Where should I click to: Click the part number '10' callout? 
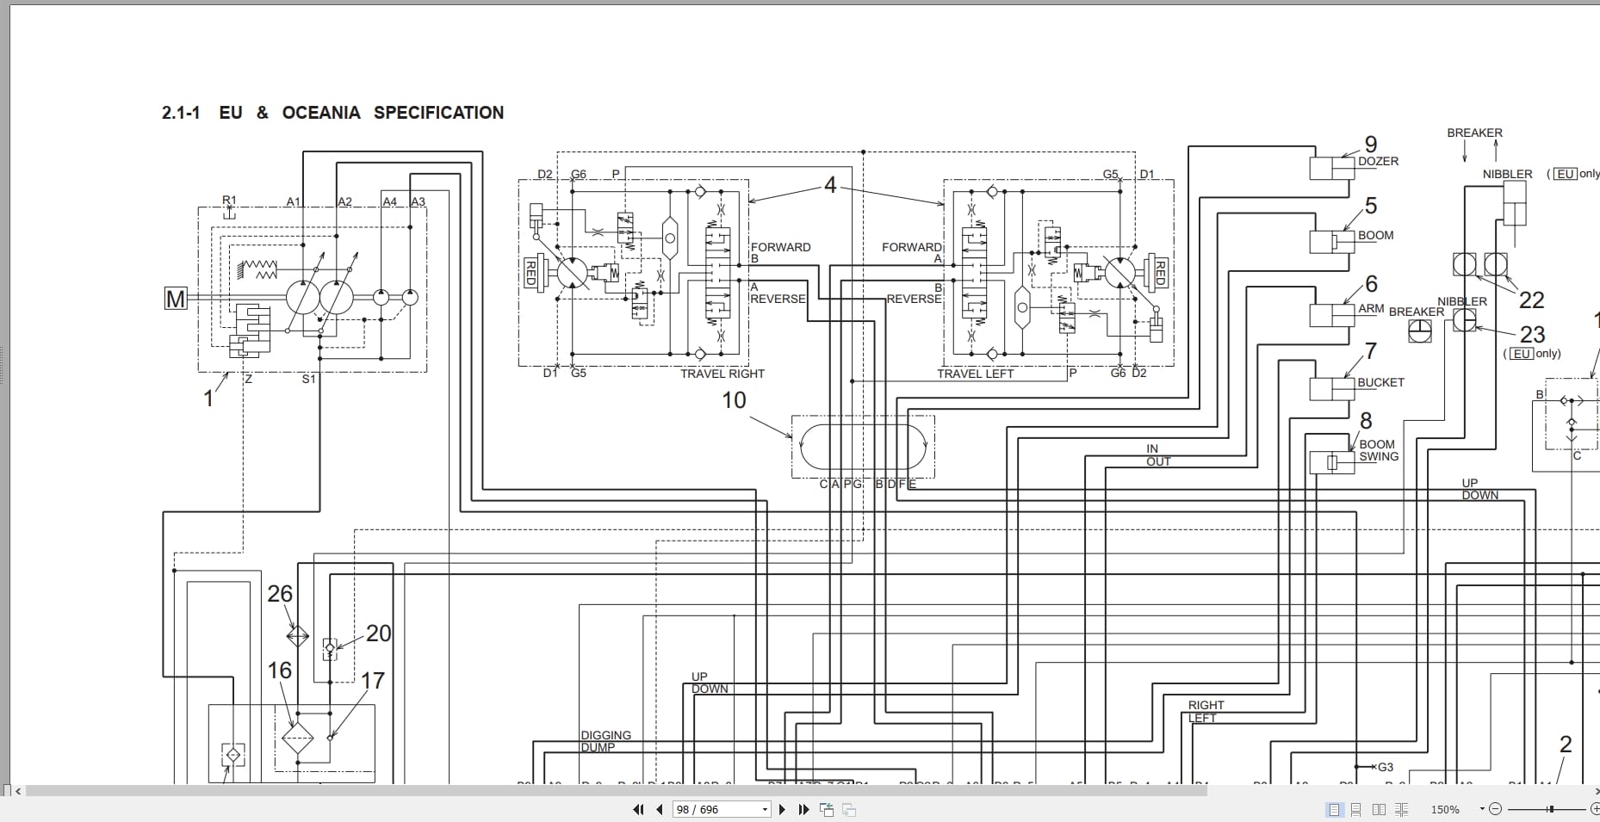pyautogui.click(x=734, y=400)
